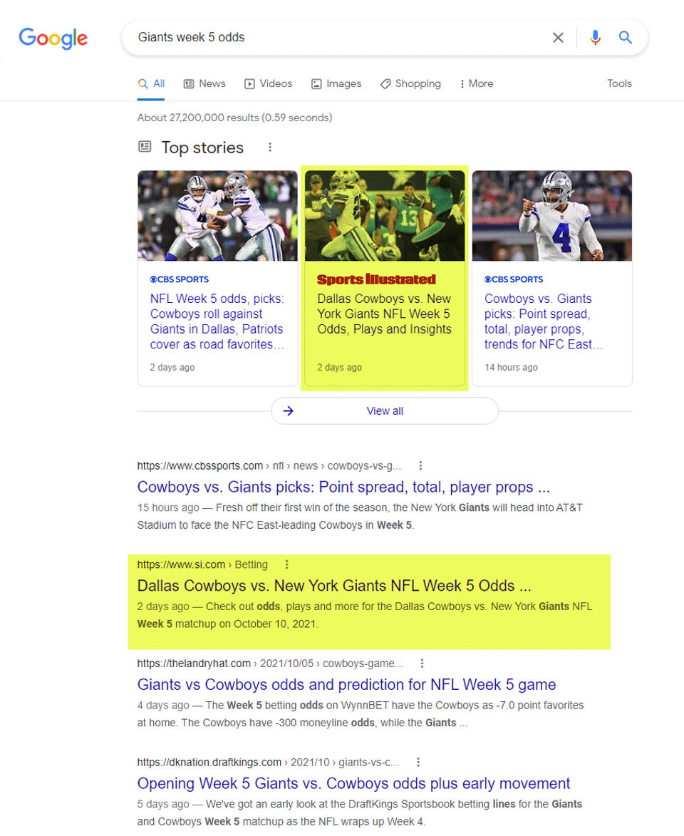Open dknation.draftkings.com result options three-dot menu
The width and height of the screenshot is (684, 836).
[x=418, y=763]
